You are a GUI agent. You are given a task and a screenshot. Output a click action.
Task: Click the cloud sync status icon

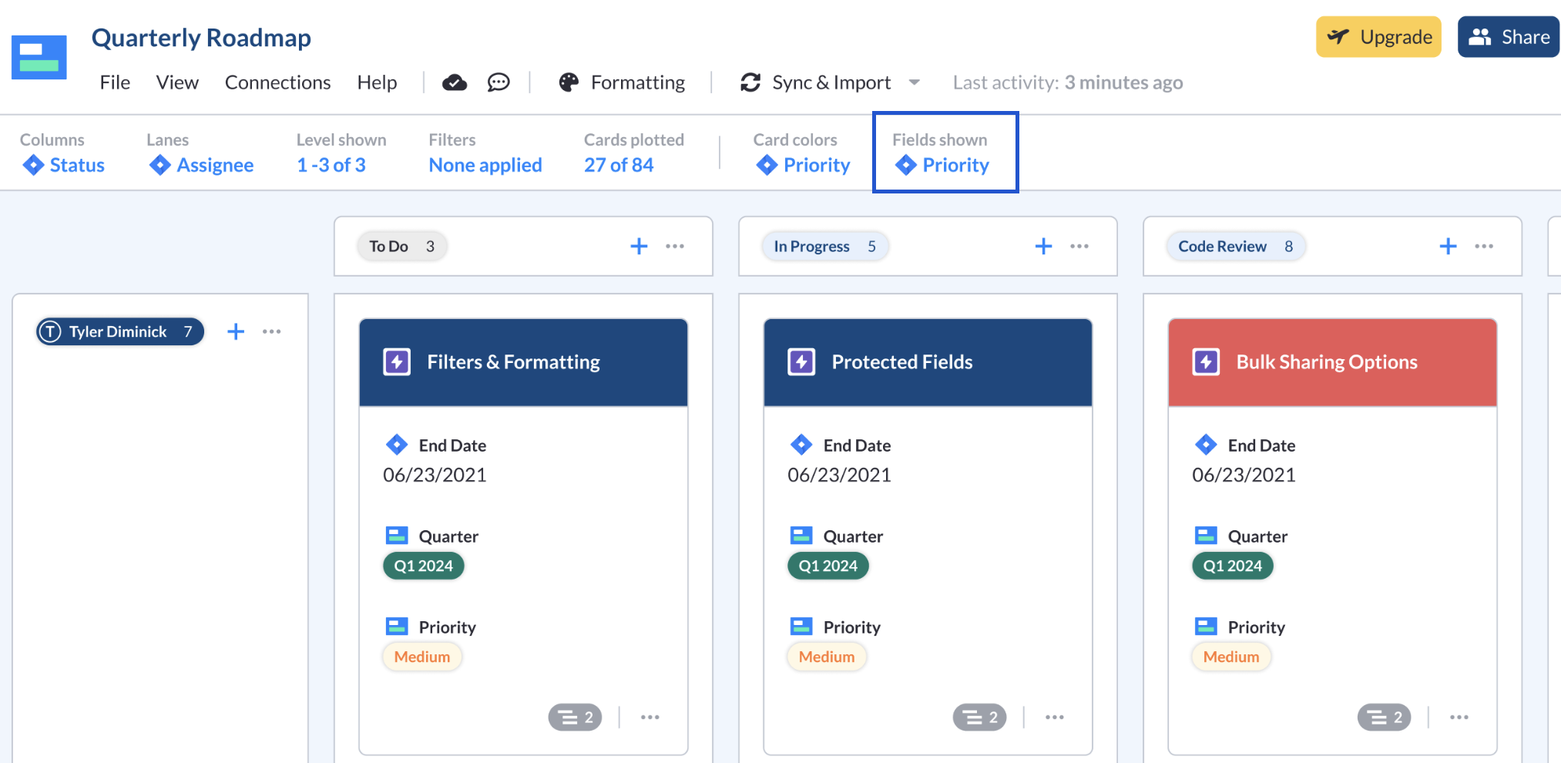click(455, 82)
